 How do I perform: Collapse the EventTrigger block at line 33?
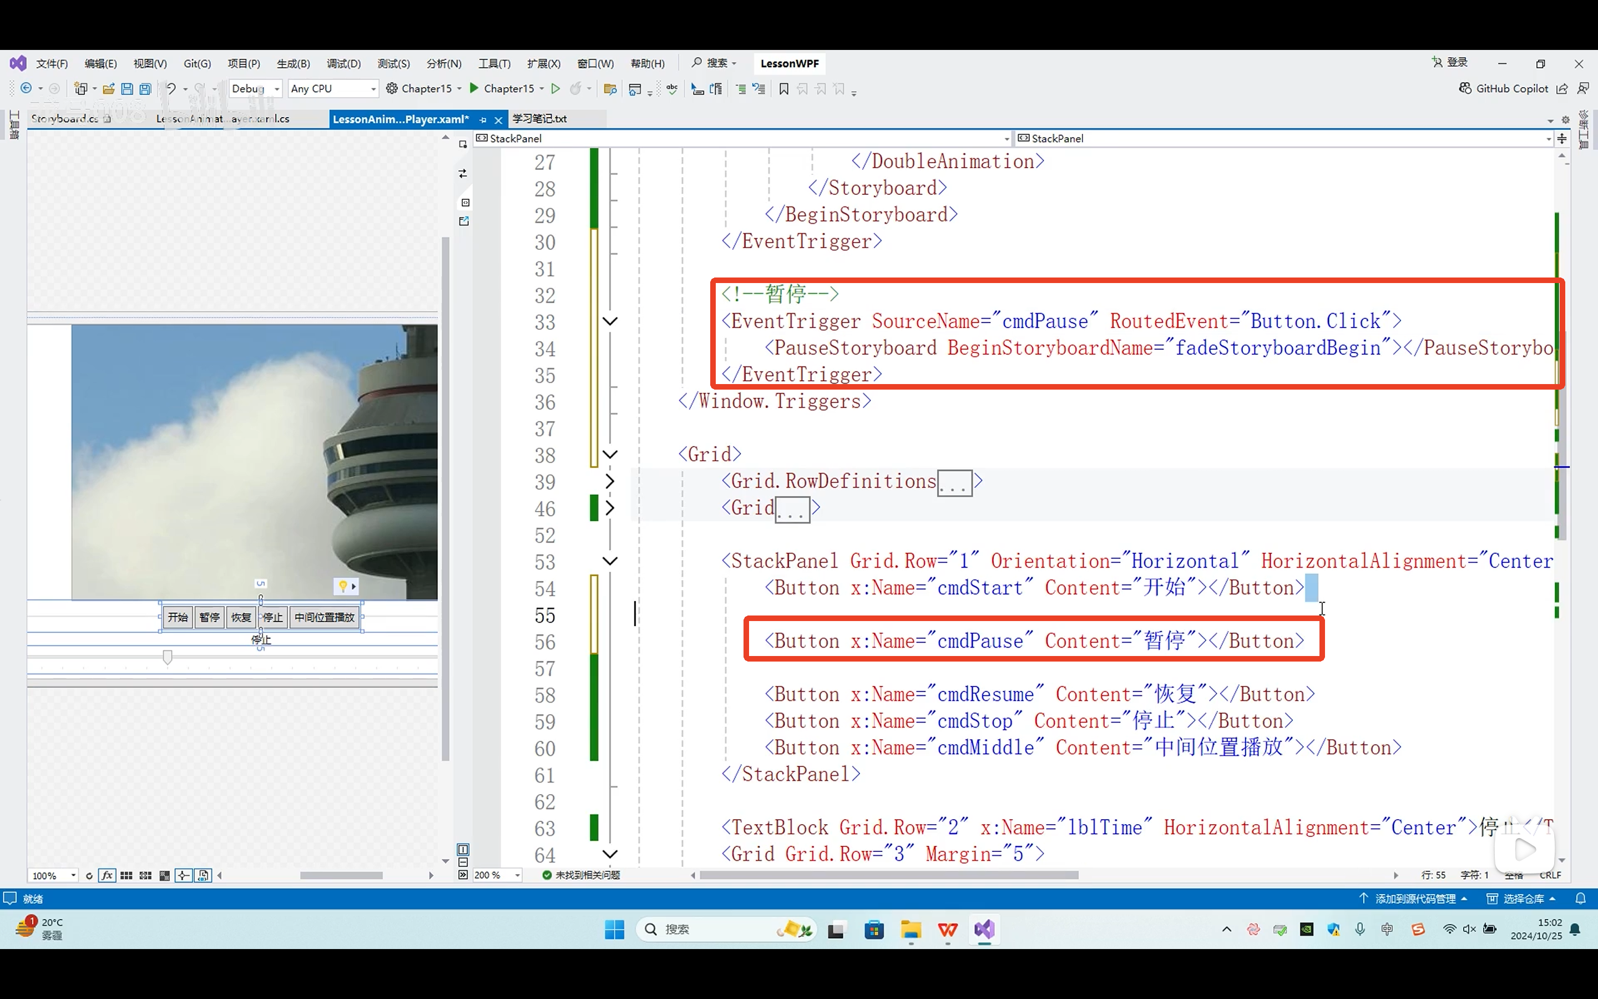coord(610,322)
